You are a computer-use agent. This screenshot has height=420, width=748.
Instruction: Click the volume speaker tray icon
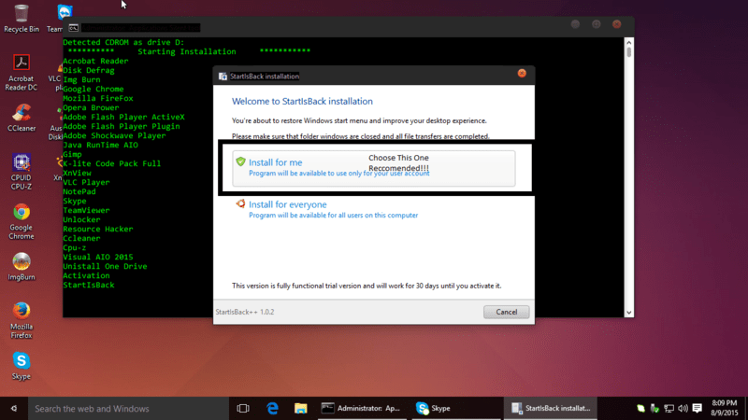683,408
